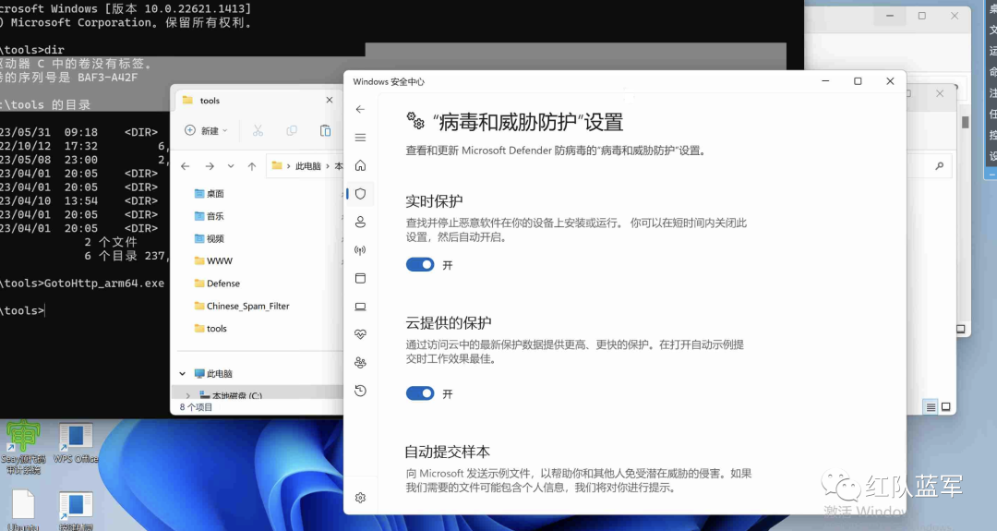Screen dimensions: 997x531
Task: Switch to large icons view in background window
Action: (x=946, y=407)
